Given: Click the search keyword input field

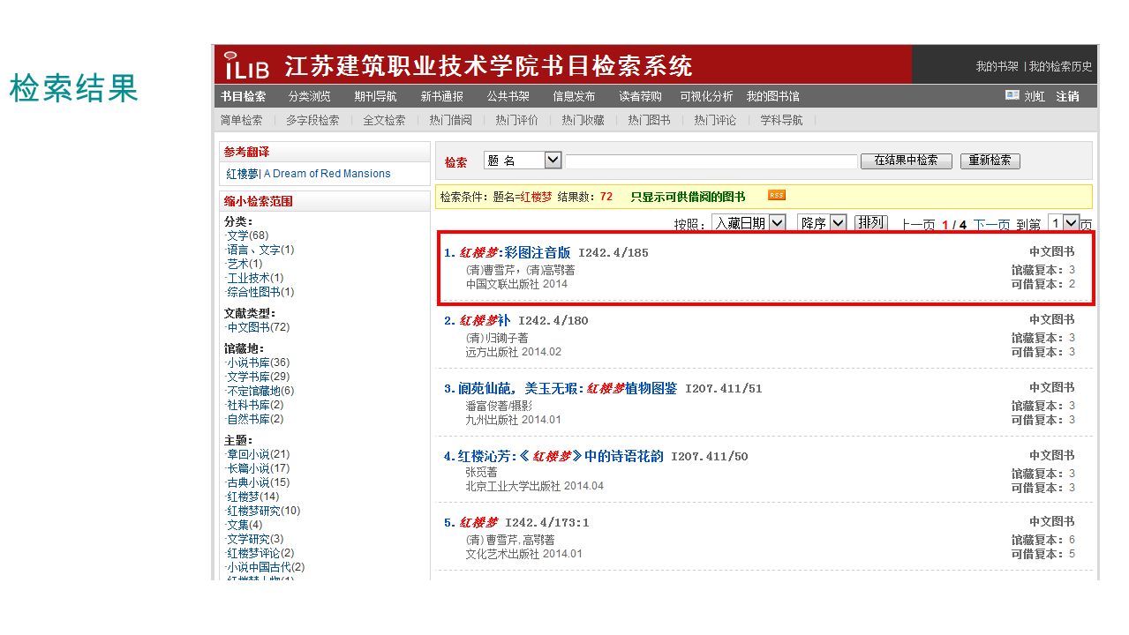Looking at the screenshot, I should (711, 161).
